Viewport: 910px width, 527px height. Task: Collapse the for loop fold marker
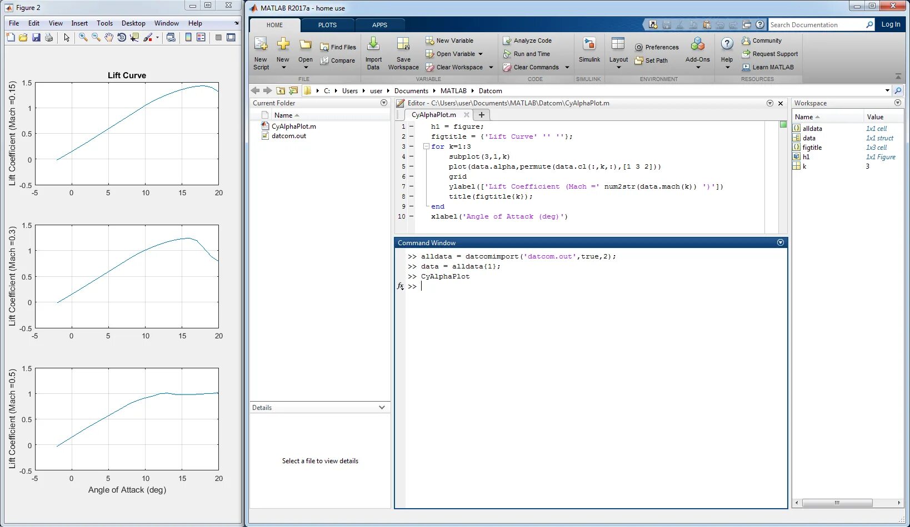426,146
